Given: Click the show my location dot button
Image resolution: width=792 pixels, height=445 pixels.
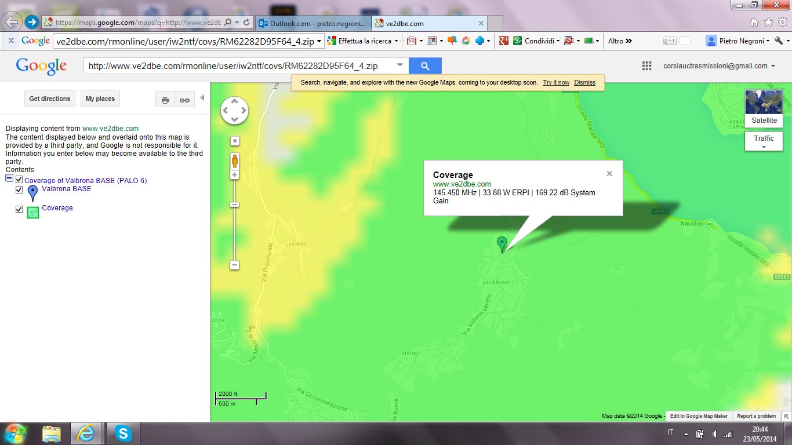Looking at the screenshot, I should click(235, 141).
